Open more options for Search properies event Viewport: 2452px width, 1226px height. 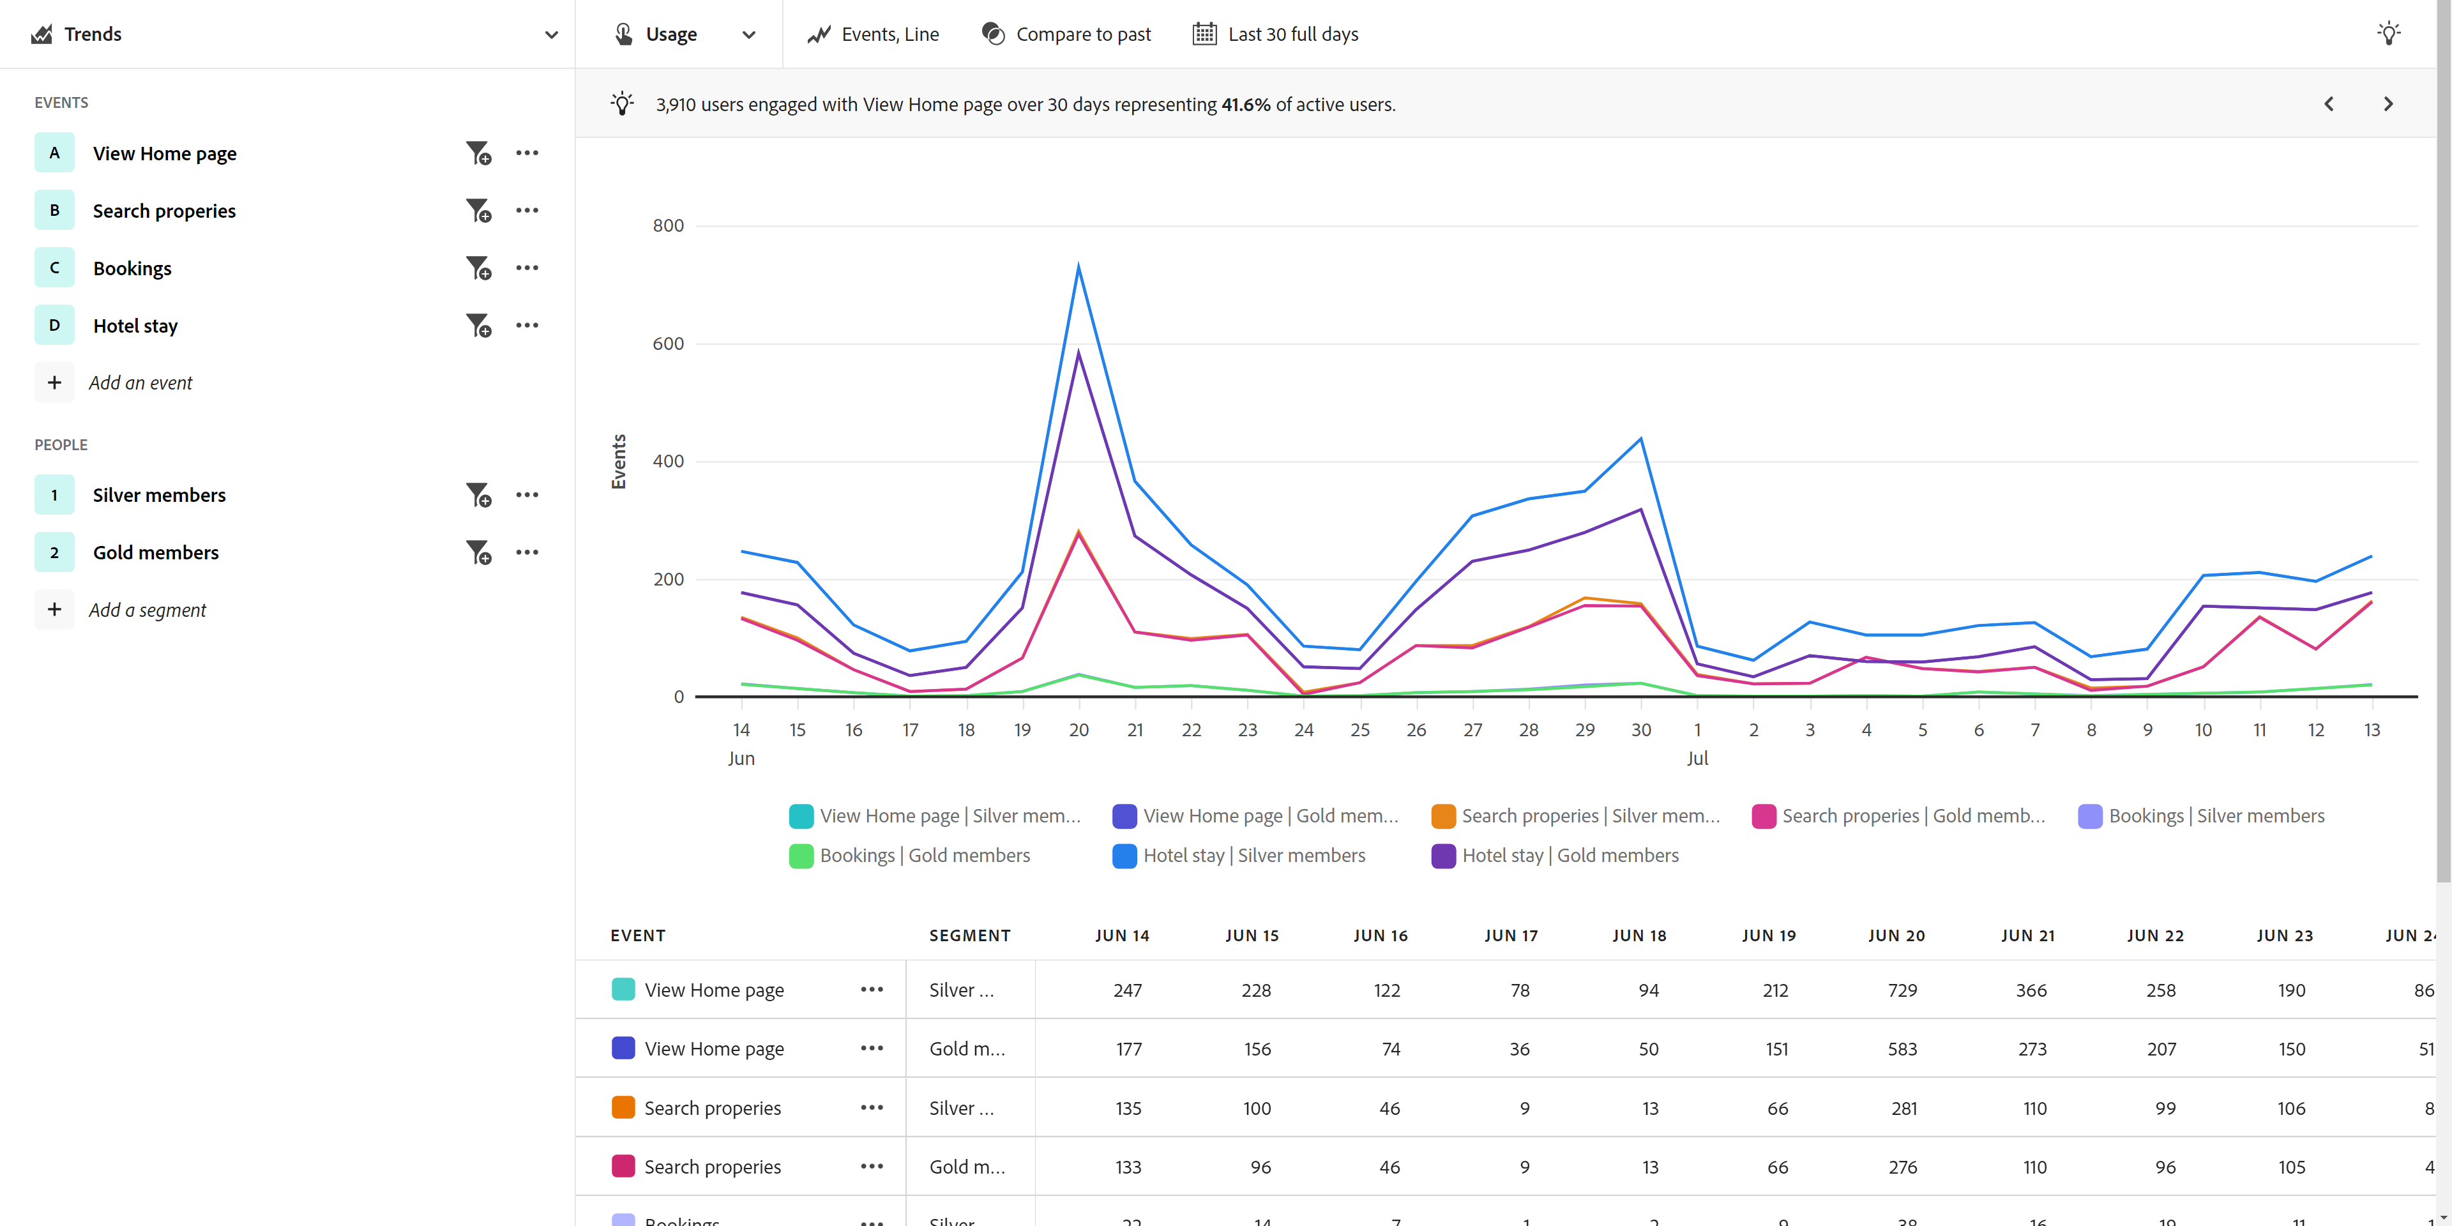[527, 210]
